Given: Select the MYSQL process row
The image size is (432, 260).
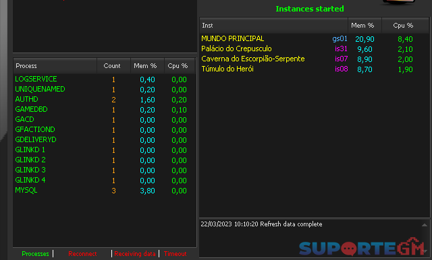Looking at the screenshot, I should tap(105, 191).
